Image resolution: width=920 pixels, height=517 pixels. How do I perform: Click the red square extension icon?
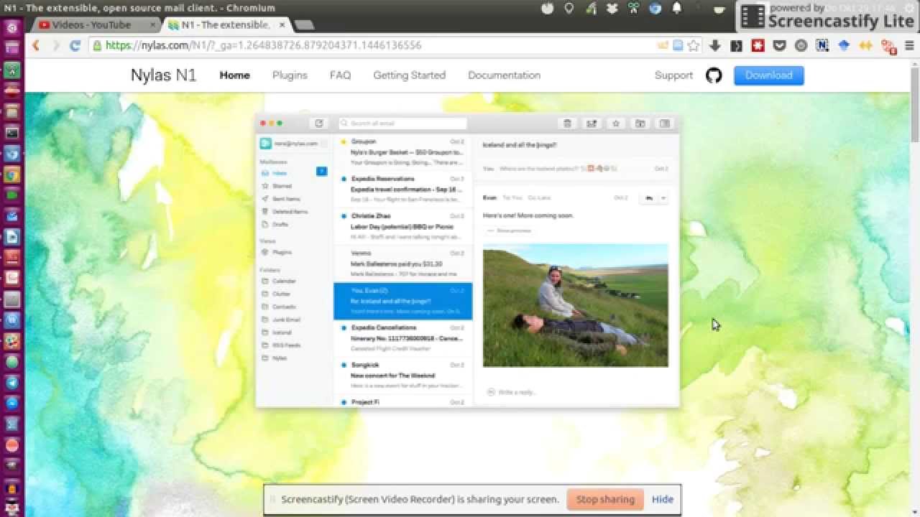758,45
